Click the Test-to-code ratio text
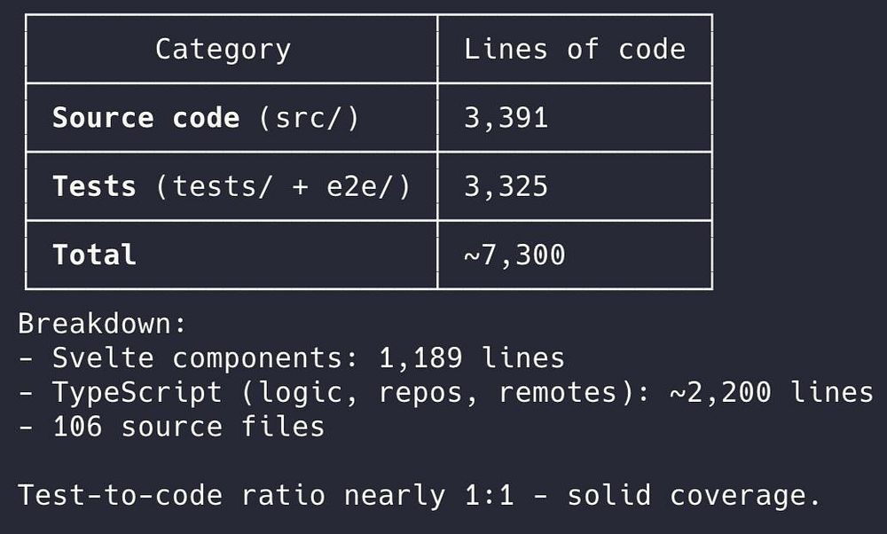This screenshot has width=887, height=534. tap(170, 495)
